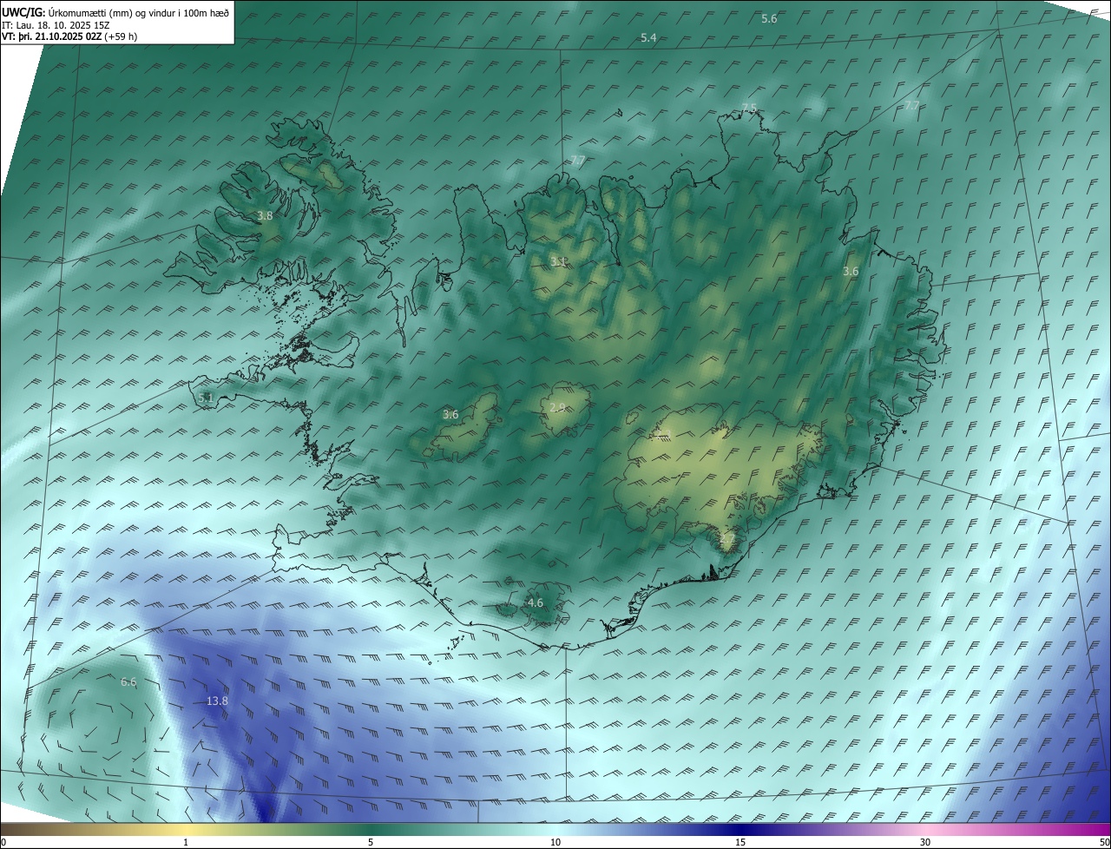Click the valid time line 'VT: þri. 21.10.2025 02Z (+59 h)'
The image size is (1111, 849).
(x=69, y=36)
